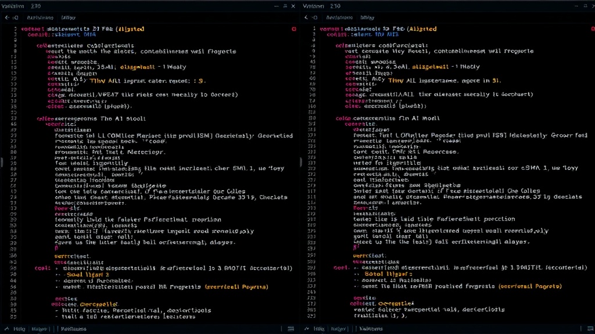Click the back arrow in the right pane

tap(307, 17)
